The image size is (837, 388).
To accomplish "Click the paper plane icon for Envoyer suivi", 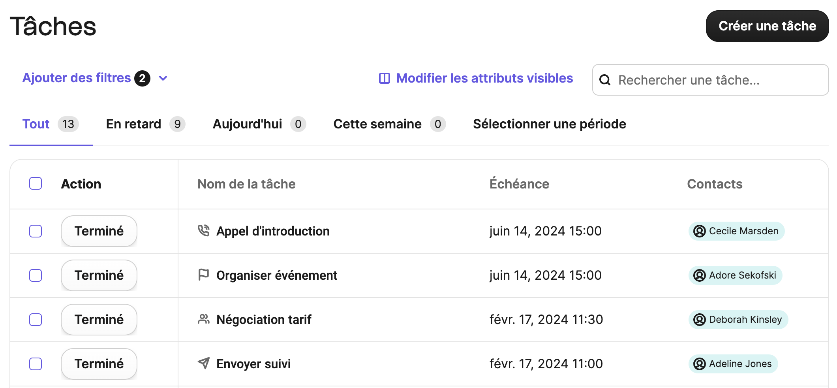I will coord(204,364).
